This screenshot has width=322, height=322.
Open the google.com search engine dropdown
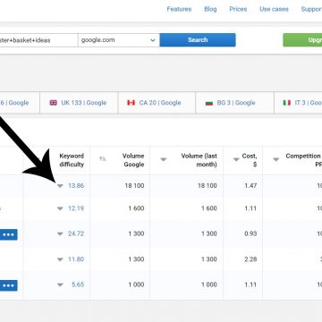pyautogui.click(x=119, y=40)
